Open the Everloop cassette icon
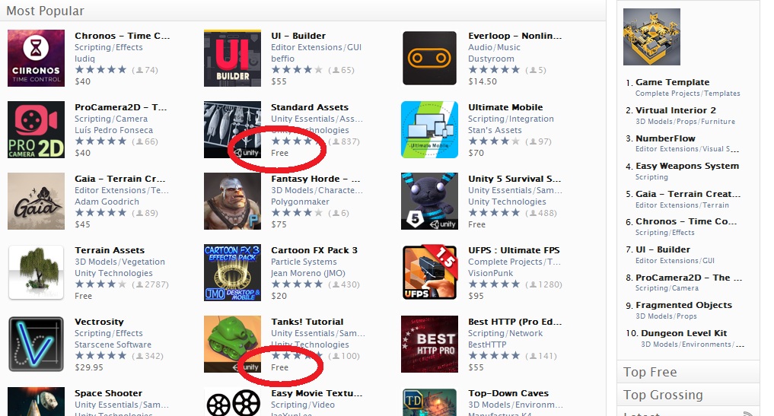Screen dimensions: 774x416 (x=429, y=59)
